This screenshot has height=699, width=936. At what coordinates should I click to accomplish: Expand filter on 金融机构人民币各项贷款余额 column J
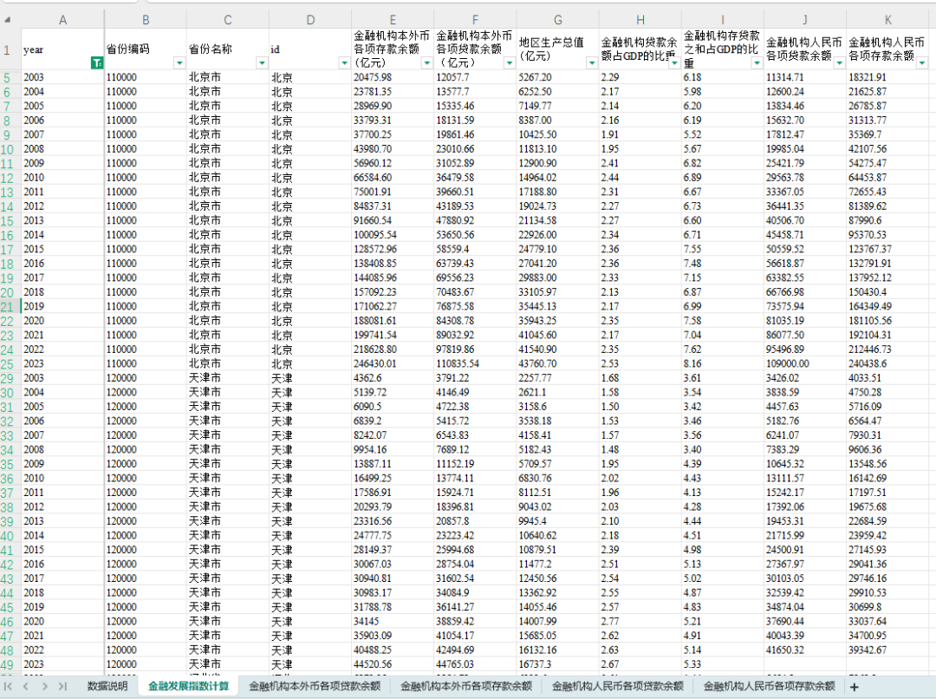(839, 63)
